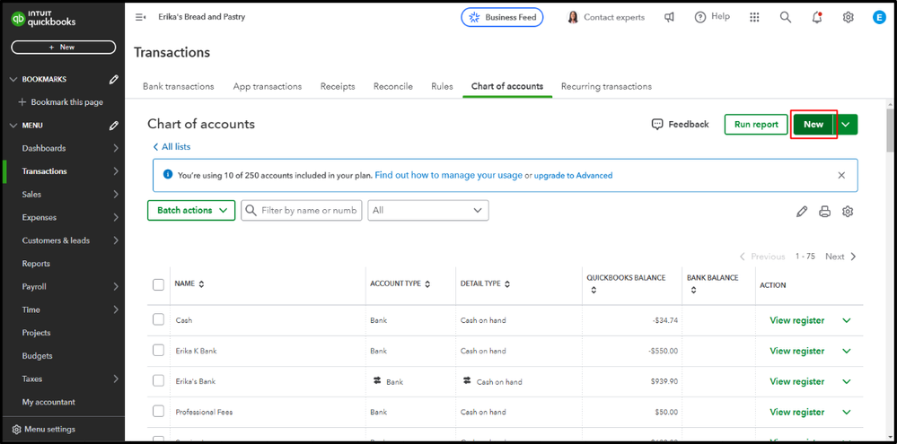Open the Batch actions dropdown
This screenshot has height=444, width=897.
click(191, 210)
